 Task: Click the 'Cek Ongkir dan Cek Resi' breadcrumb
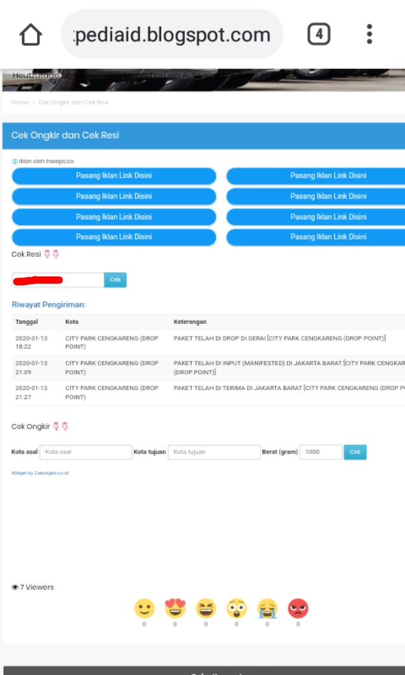pos(73,103)
